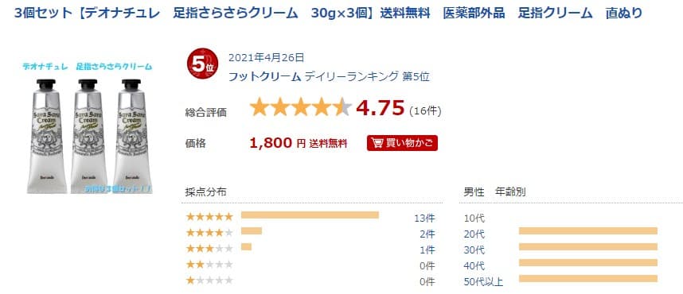Click the 30代 age group bar
683x294 pixels.
point(587,246)
